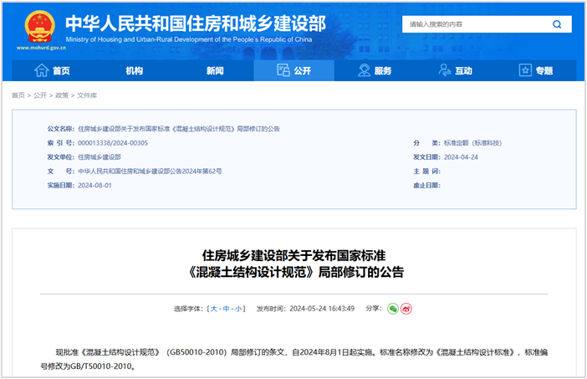This screenshot has height=379, width=587.
Task: Set font size to 小 (small)
Action: (239, 309)
